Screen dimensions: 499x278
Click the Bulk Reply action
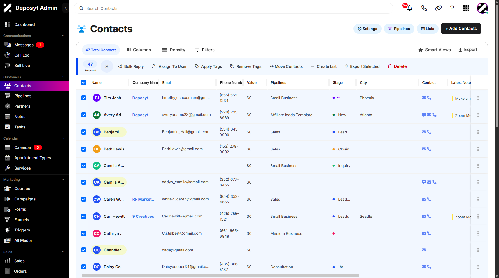(131, 66)
